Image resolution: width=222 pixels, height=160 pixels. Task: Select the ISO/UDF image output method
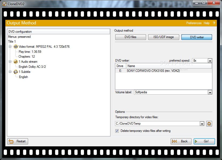point(163,37)
